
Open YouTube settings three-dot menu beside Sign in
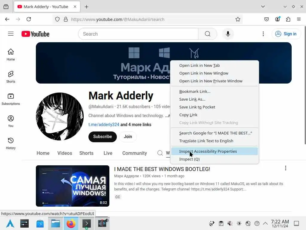click(263, 34)
